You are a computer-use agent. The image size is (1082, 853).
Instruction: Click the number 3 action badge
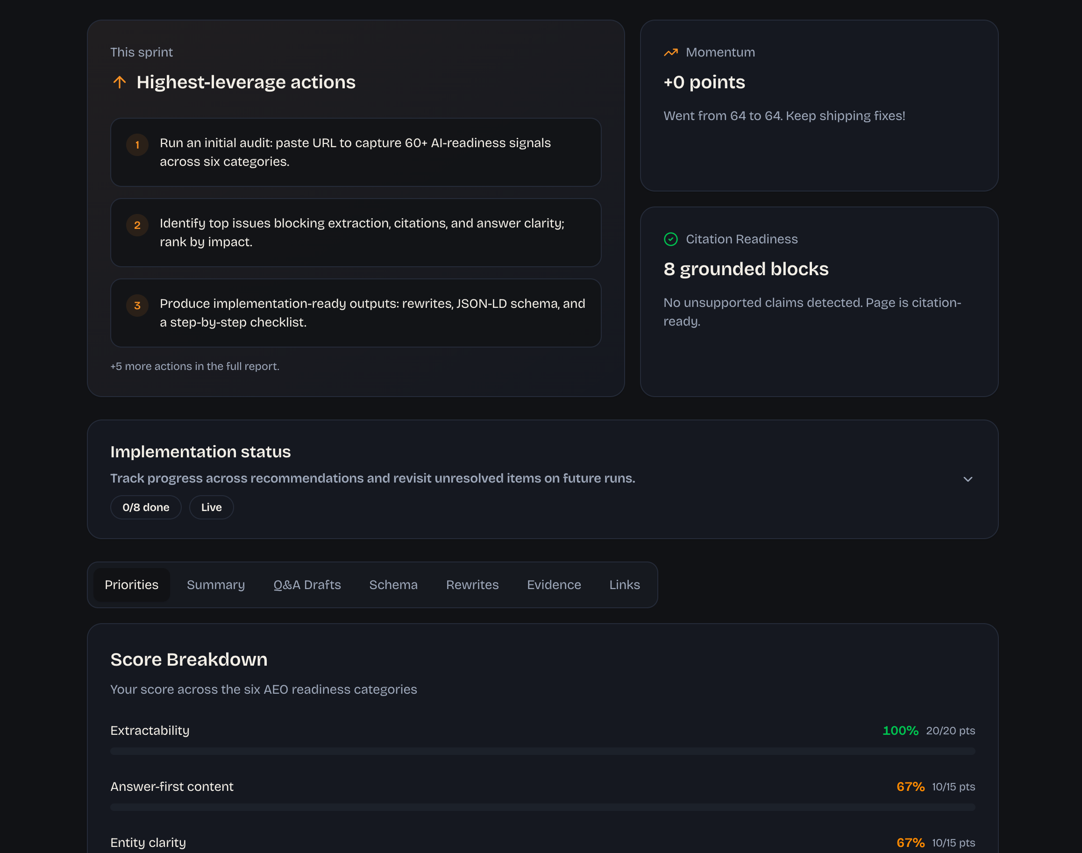pos(137,306)
